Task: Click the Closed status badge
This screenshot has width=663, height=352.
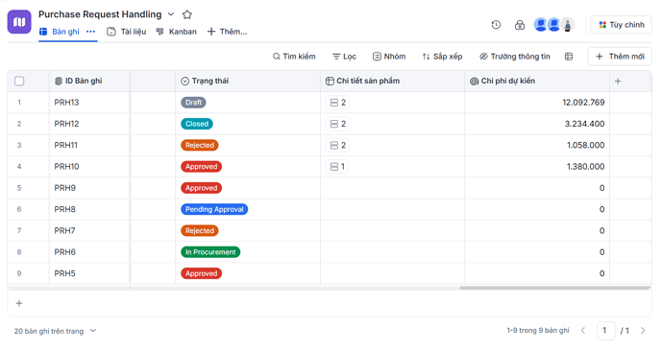Action: (197, 124)
